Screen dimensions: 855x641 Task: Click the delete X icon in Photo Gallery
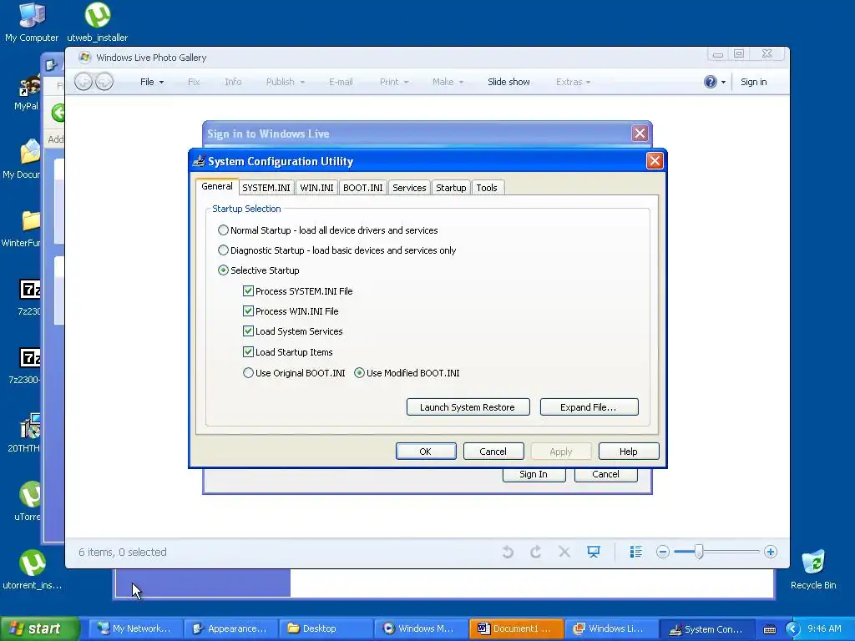(564, 553)
